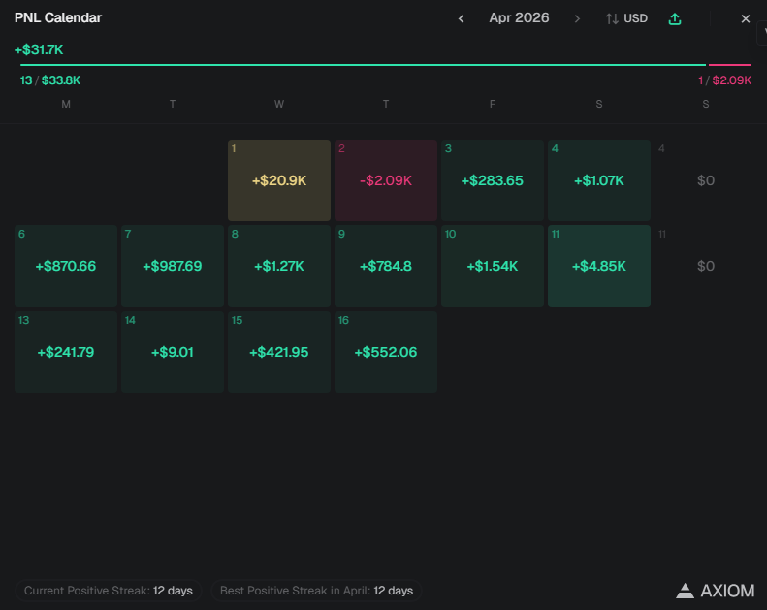Select April 16 cell showing +$552.06

[386, 352]
